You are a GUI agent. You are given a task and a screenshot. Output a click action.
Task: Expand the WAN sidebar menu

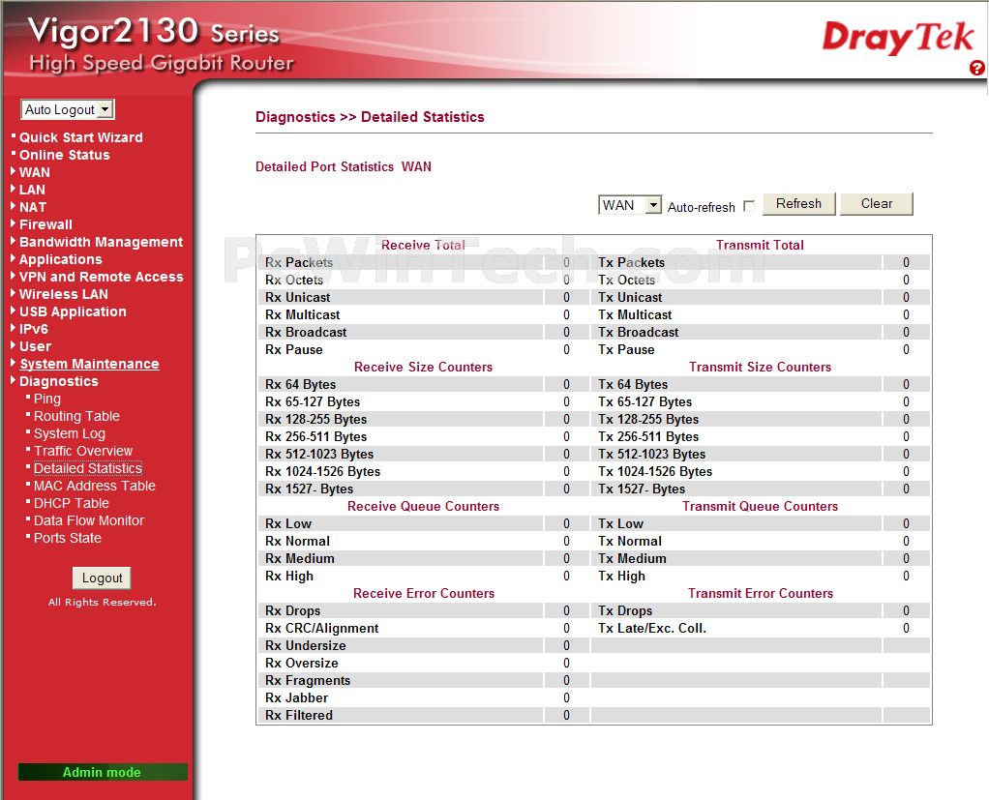tap(34, 173)
